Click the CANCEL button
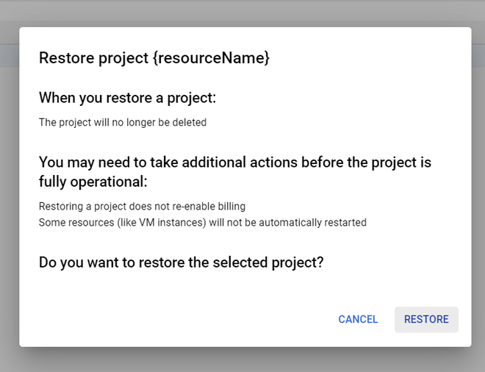The image size is (485, 372). coord(358,319)
